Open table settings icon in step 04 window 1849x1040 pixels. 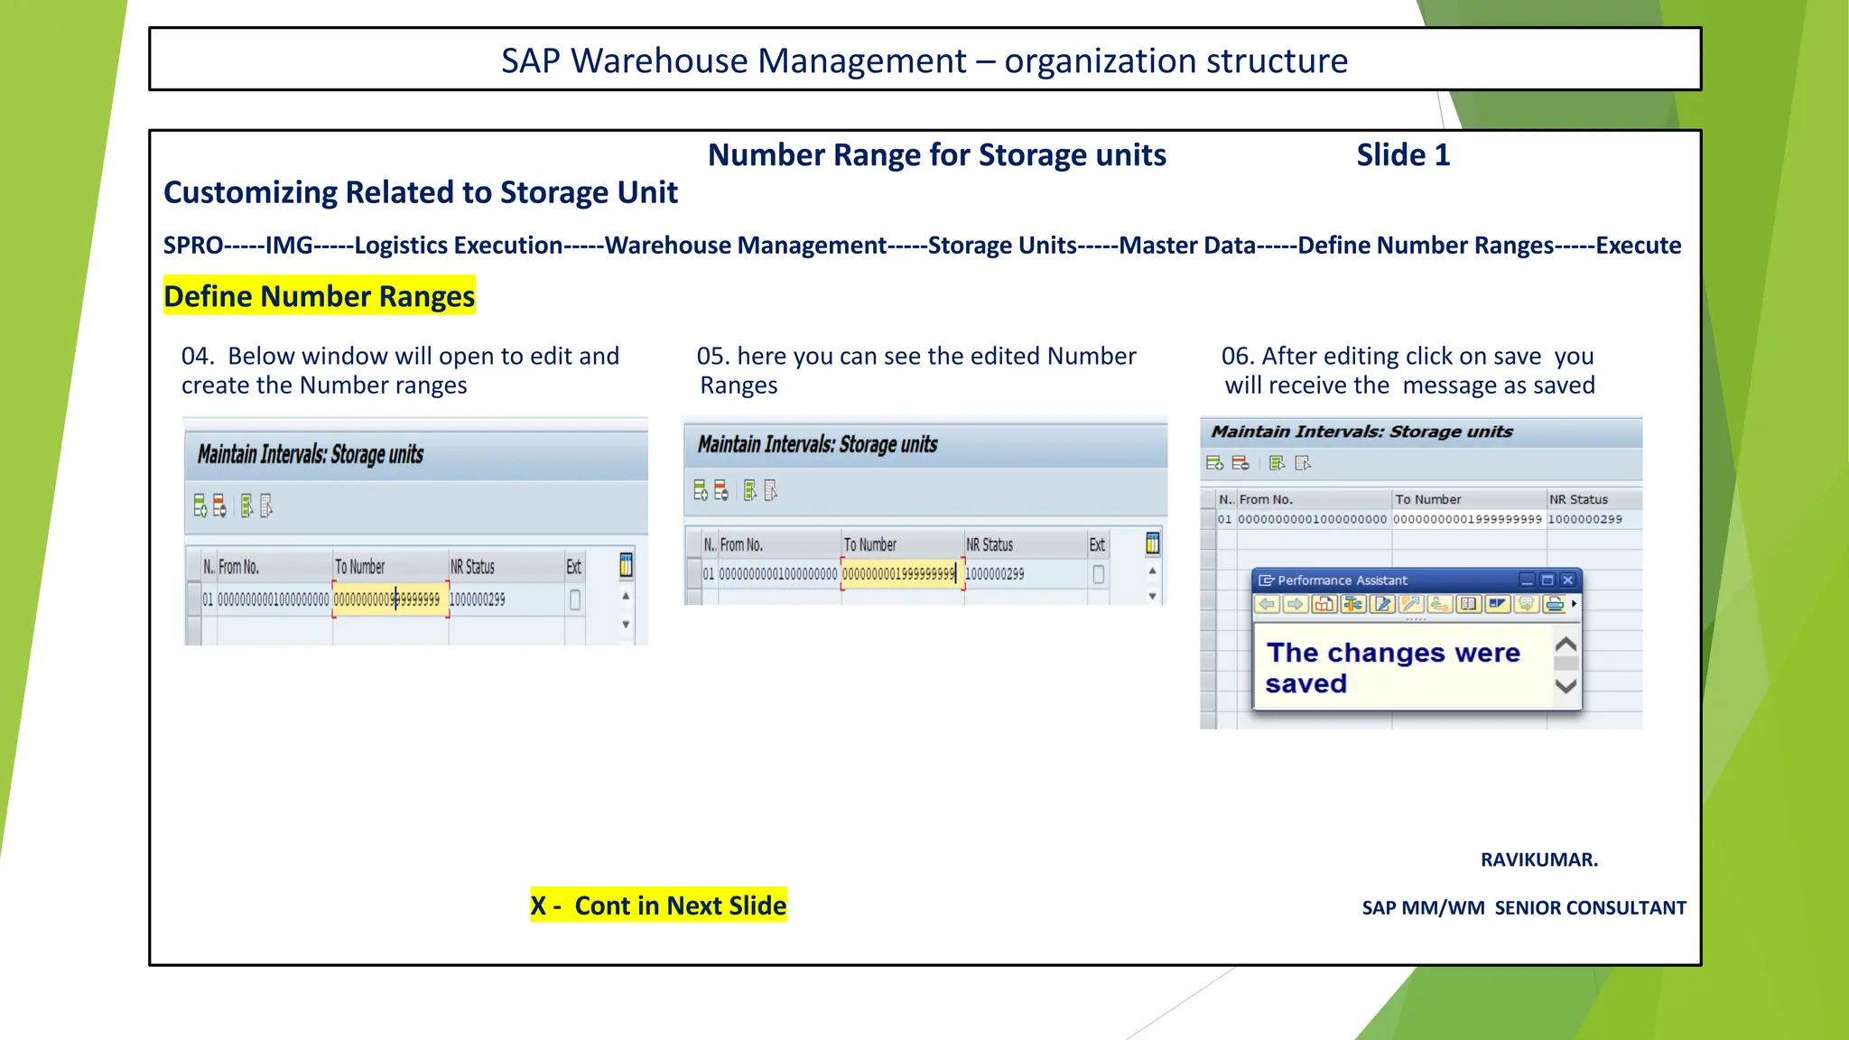click(x=626, y=566)
